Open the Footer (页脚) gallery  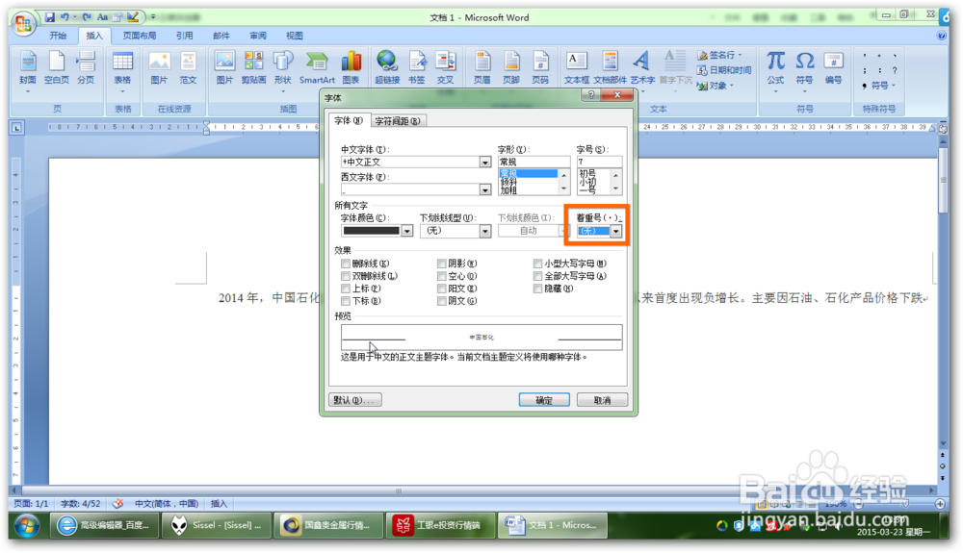tap(511, 67)
